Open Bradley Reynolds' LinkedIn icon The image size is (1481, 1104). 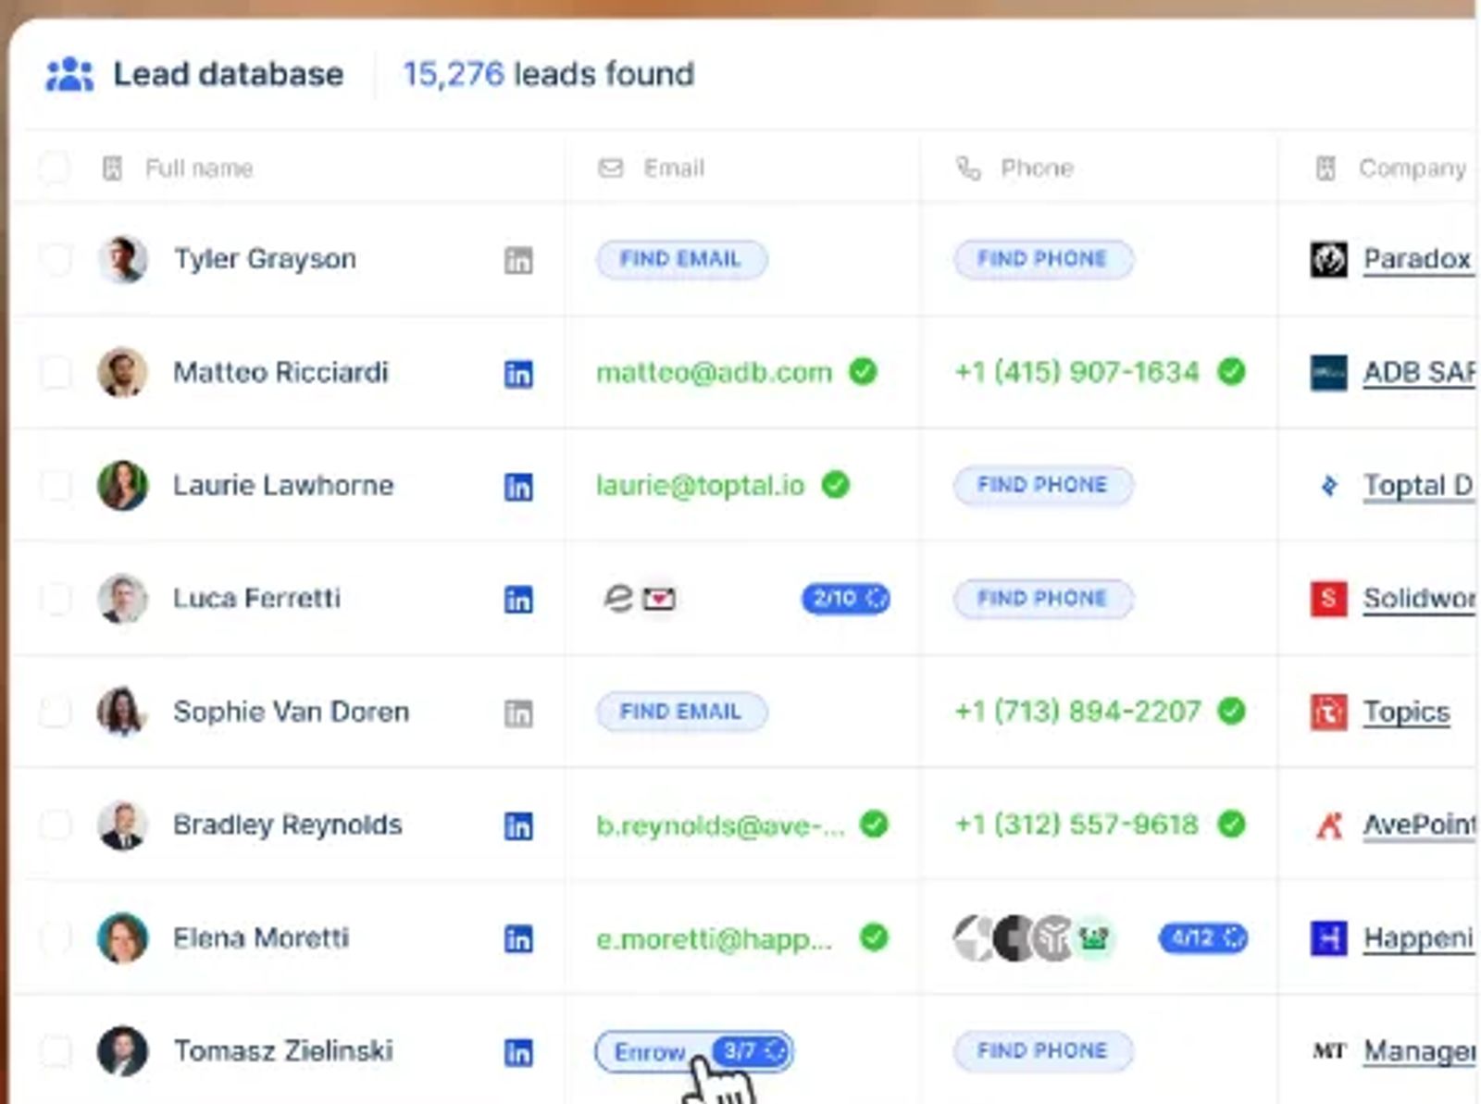[x=518, y=825]
